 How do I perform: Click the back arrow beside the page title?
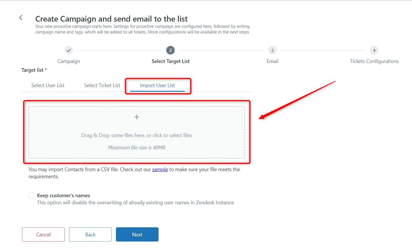click(x=20, y=17)
